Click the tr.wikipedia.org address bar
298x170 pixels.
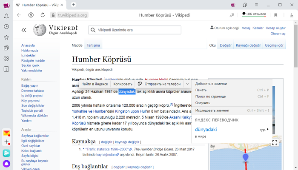[x=73, y=15]
